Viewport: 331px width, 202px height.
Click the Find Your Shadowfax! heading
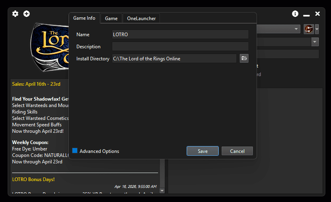click(x=40, y=99)
